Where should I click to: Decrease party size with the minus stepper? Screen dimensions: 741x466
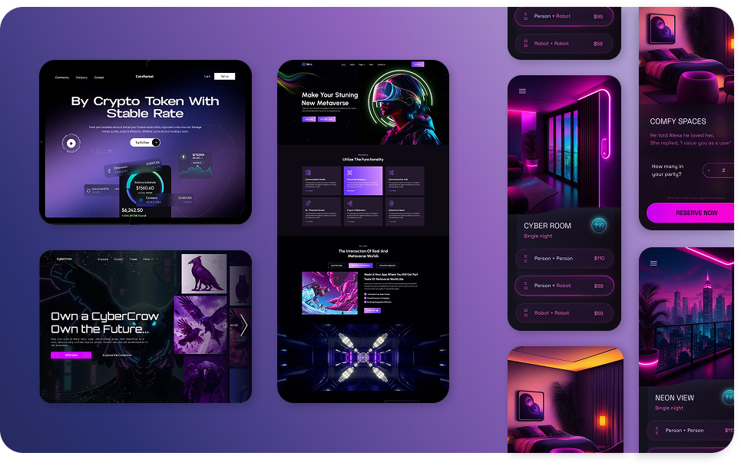709,170
